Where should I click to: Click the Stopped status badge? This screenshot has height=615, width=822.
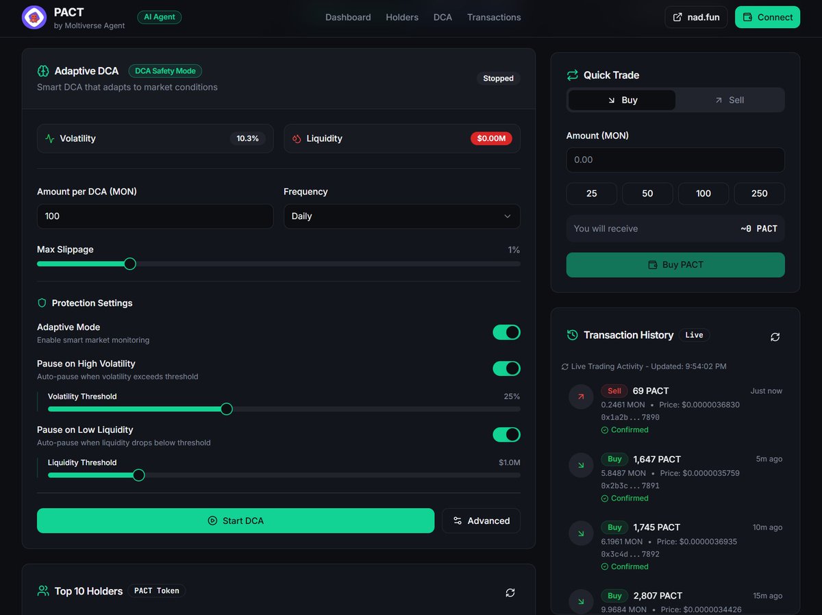498,78
